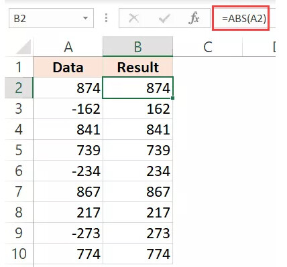Select cell B4 containing 841
Screen dimensions: 287x267
[x=137, y=129]
